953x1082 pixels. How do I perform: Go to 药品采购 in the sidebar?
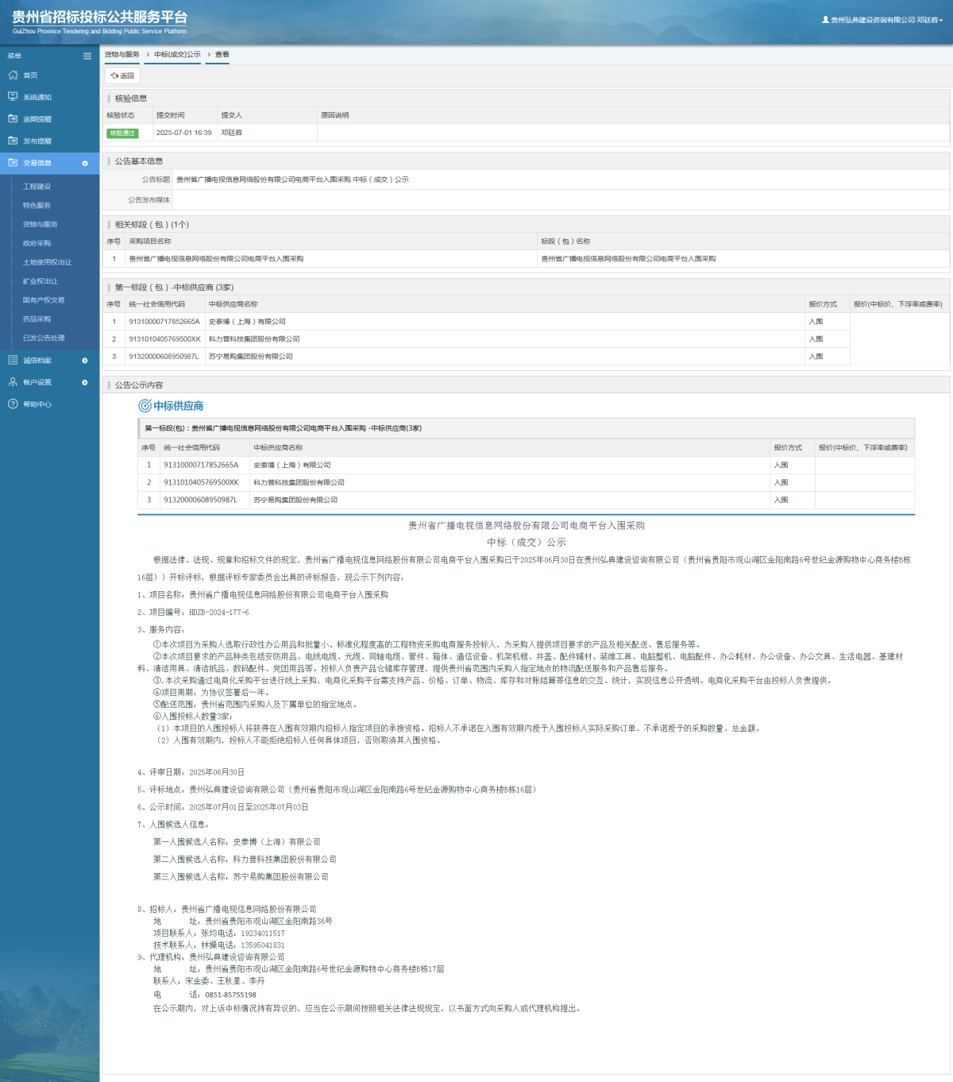(37, 319)
